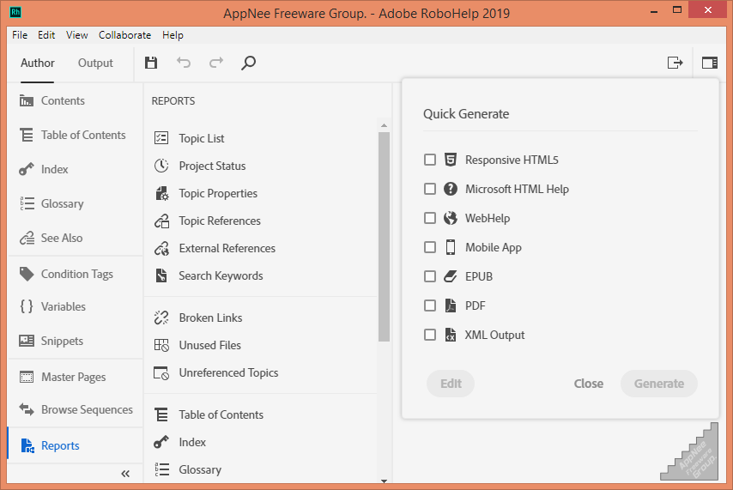Open the View menu
Image resolution: width=733 pixels, height=490 pixels.
(76, 35)
